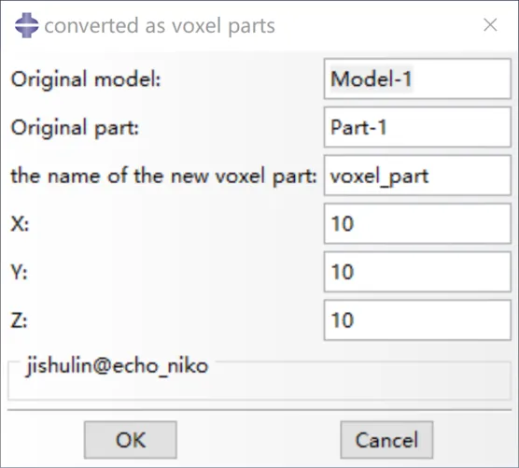Screen dimensions: 519x468
Task: Click the 'Original part:' label
Action: (75, 128)
